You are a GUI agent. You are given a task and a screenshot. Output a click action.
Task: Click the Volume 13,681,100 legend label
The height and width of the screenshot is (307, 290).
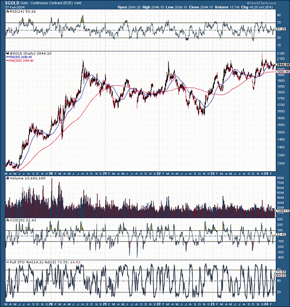click(x=28, y=178)
